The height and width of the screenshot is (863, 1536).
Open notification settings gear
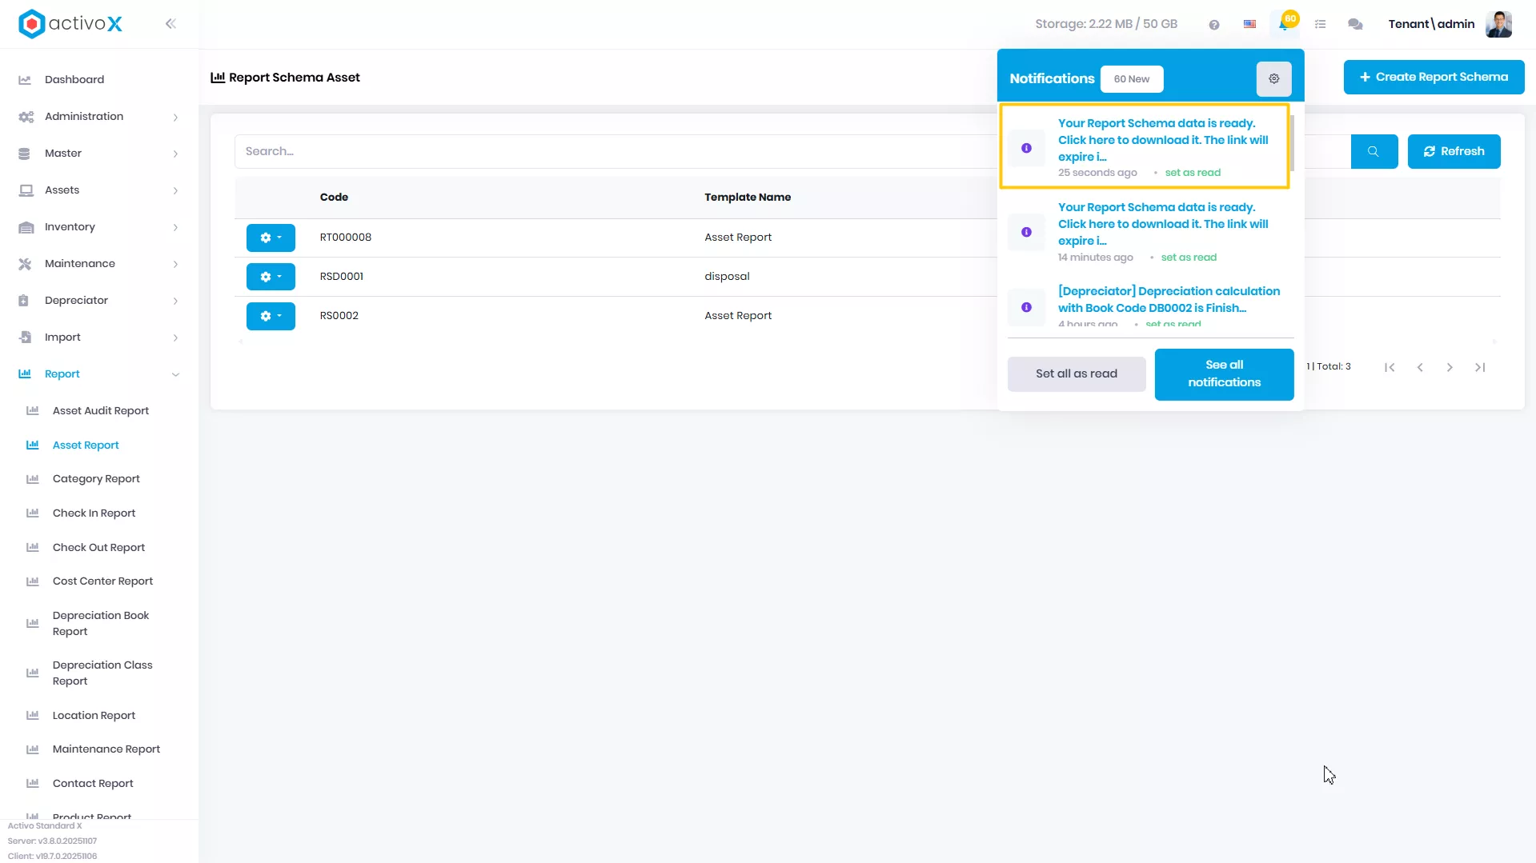click(x=1273, y=78)
